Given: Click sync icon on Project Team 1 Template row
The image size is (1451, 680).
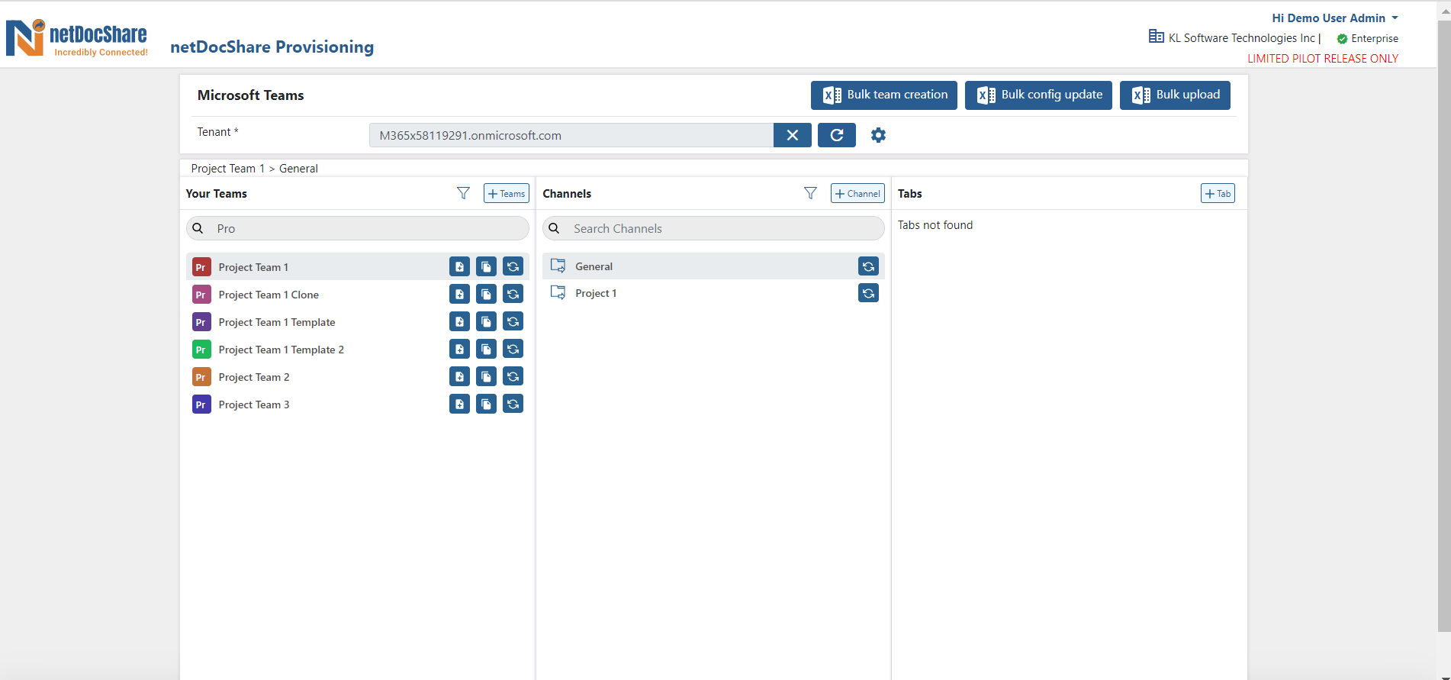Looking at the screenshot, I should pos(513,321).
